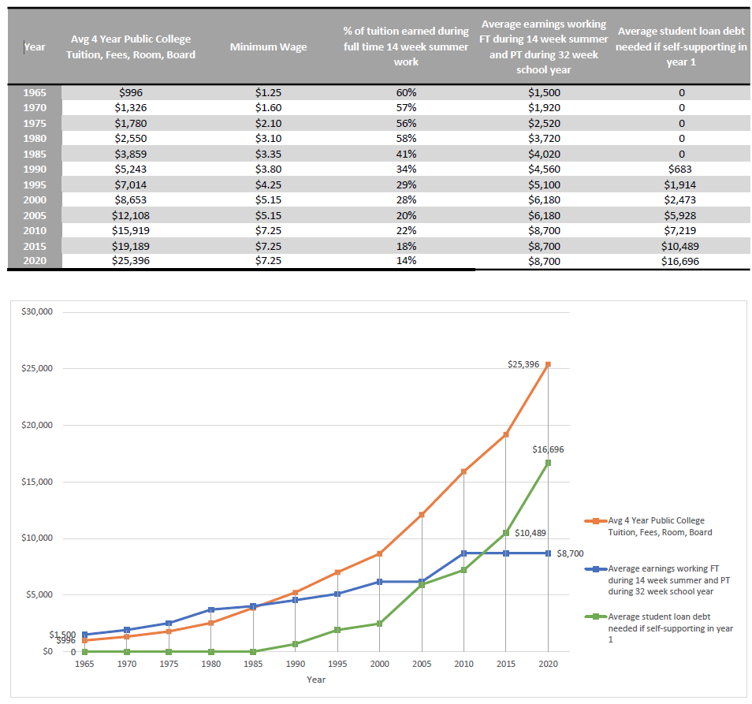The width and height of the screenshot is (752, 704).
Task: Select the 22% tuition earned cell
Action: pos(406,231)
